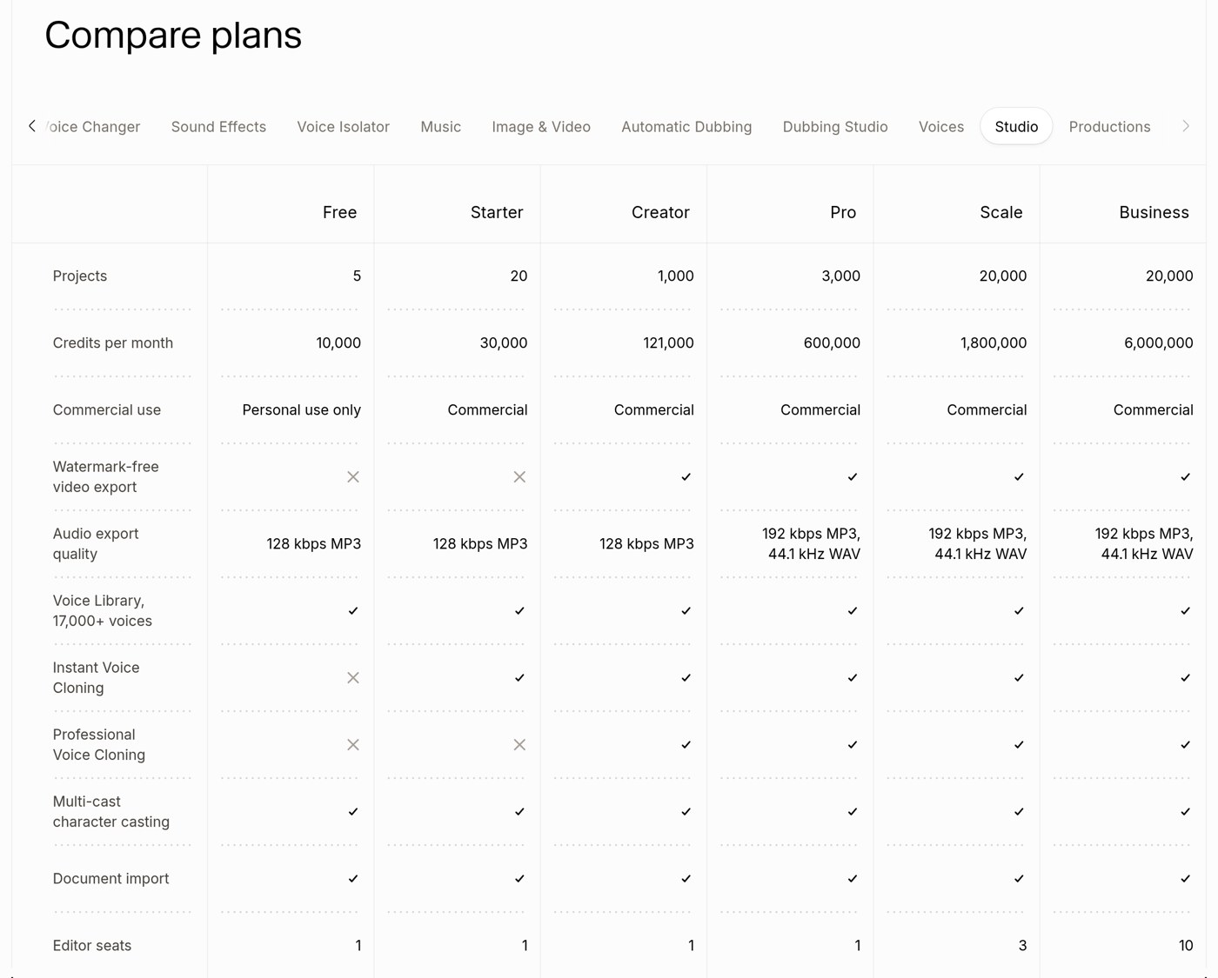The height and width of the screenshot is (978, 1218).
Task: Switch to the Dubbing Studio tab
Action: coord(835,127)
